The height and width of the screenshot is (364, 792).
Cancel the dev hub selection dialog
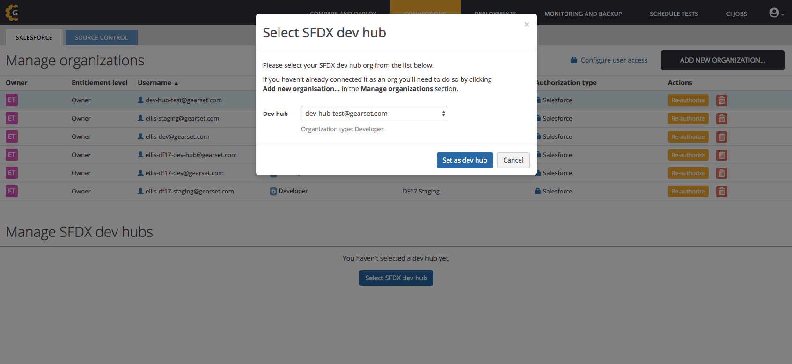click(513, 160)
